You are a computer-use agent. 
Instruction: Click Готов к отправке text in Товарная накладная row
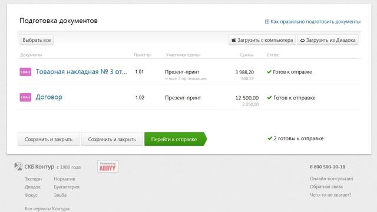click(x=292, y=72)
